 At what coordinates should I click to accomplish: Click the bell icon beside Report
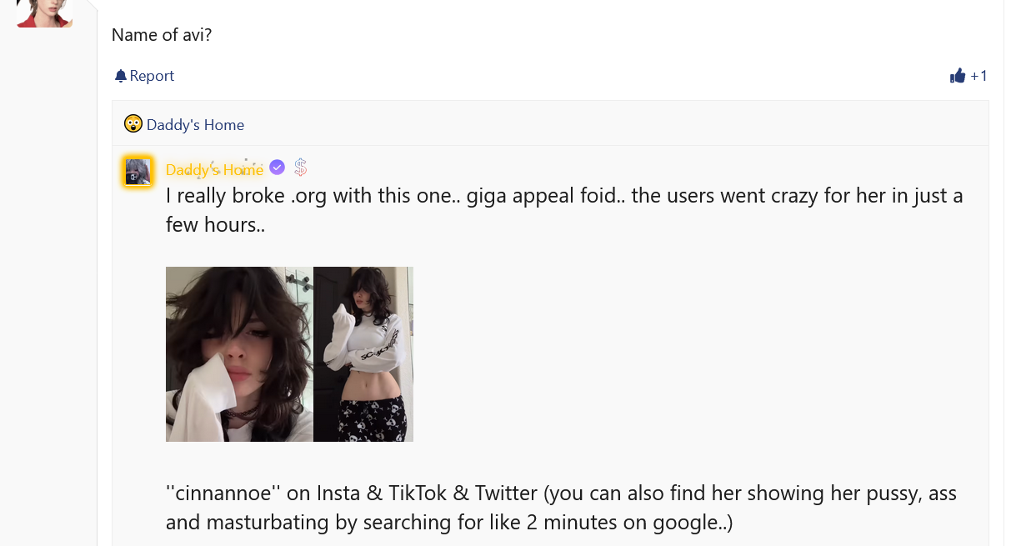(x=121, y=76)
